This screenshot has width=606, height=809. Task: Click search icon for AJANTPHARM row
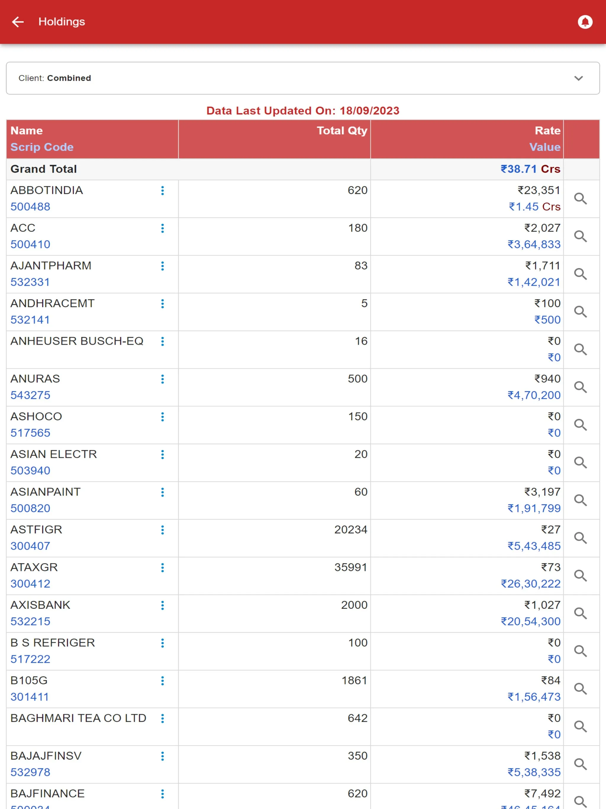click(x=581, y=274)
